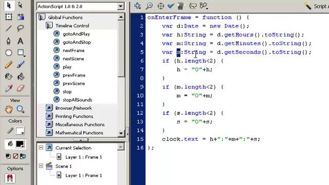
Task: Expand Browser/Network functions folder
Action: [x=49, y=108]
